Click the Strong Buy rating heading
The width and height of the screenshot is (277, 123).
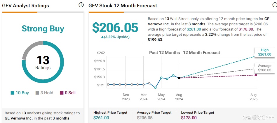(x=43, y=29)
